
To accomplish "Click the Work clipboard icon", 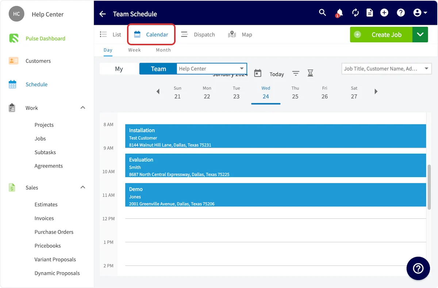I will tap(12, 108).
